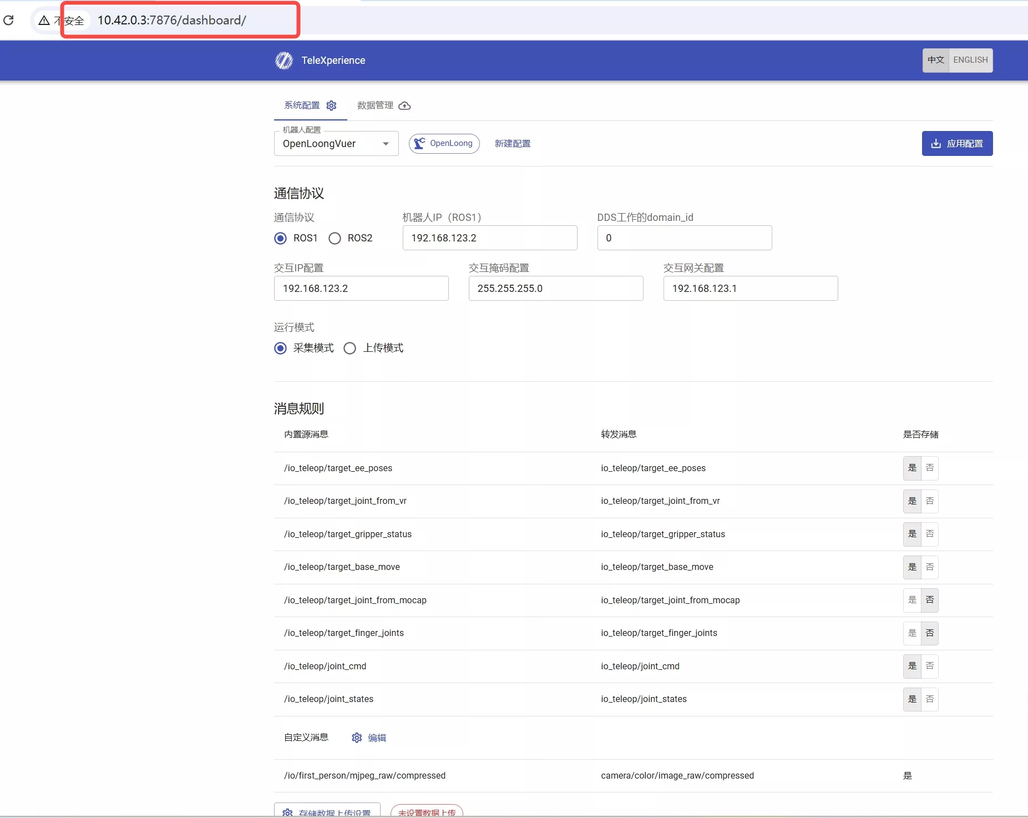The width and height of the screenshot is (1028, 818).
Task: Set joint_states storage to 否
Action: [x=930, y=699]
